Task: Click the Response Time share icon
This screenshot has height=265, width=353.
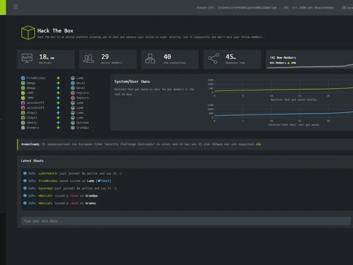Action: tap(214, 59)
